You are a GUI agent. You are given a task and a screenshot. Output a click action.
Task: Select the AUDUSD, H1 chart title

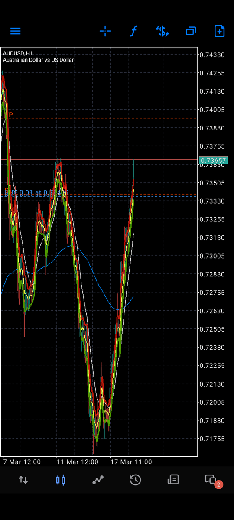(x=18, y=53)
